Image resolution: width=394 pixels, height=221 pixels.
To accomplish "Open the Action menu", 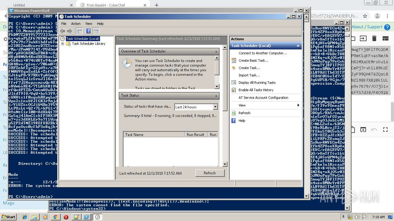I will (76, 24).
